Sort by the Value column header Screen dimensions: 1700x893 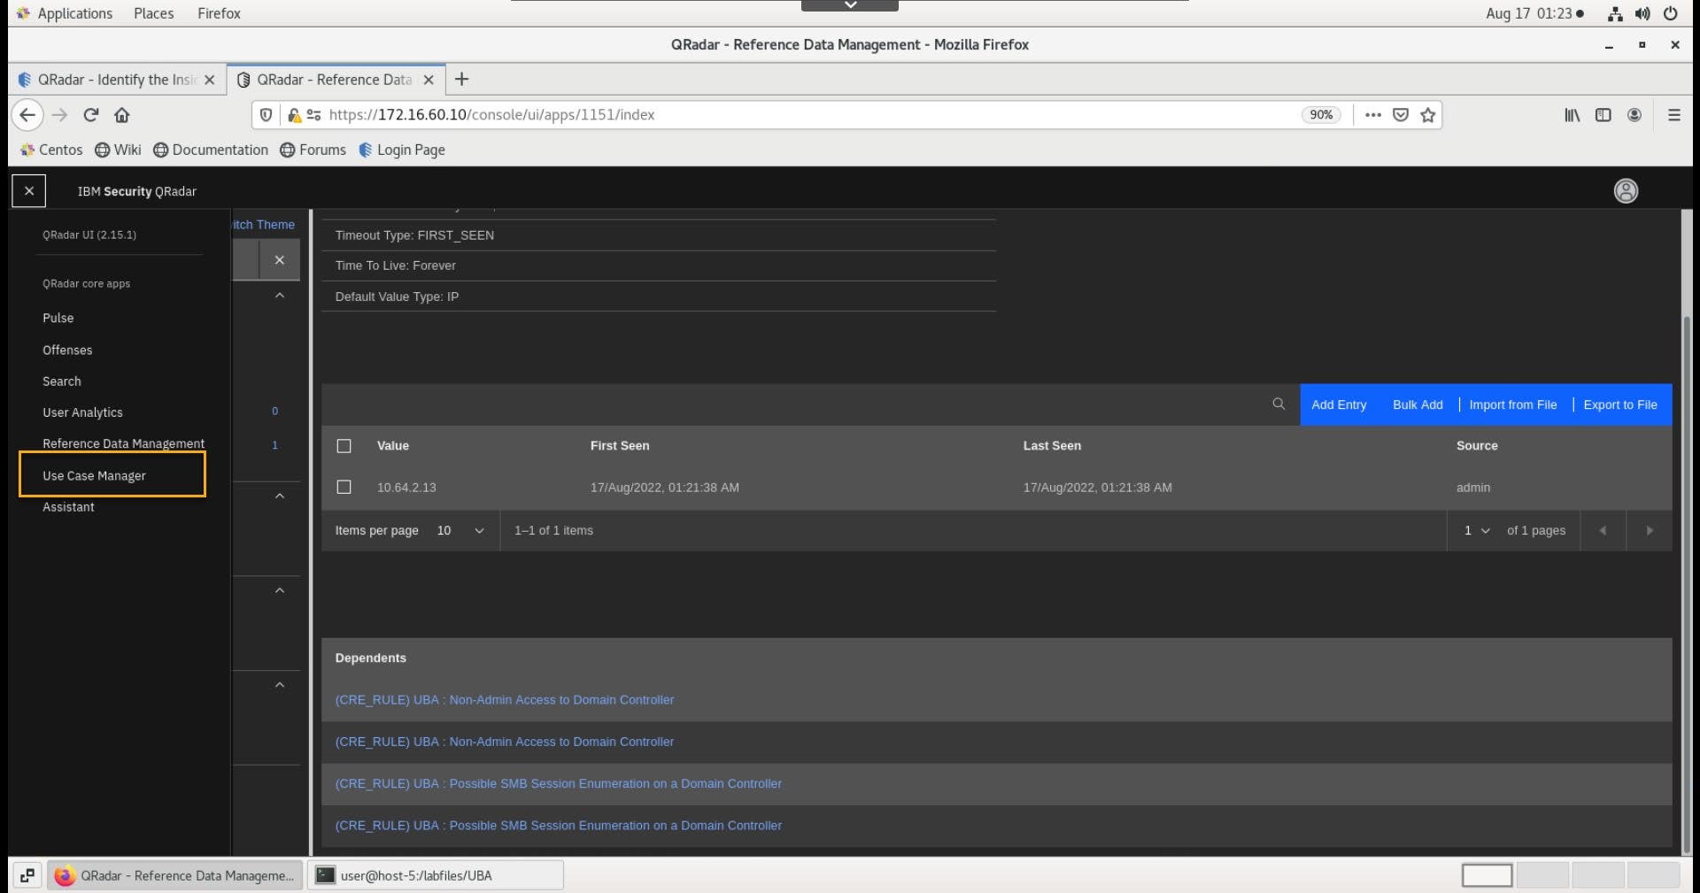click(393, 446)
